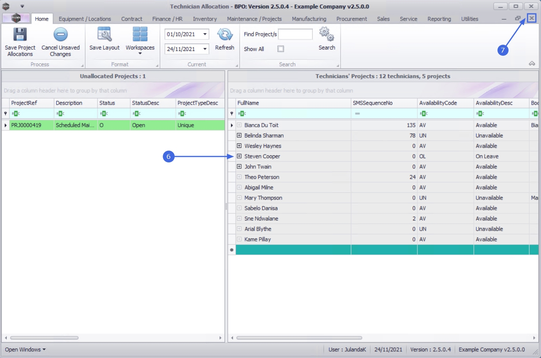This screenshot has height=358, width=541.
Task: Tick the Show All checkbox
Action: coord(281,49)
